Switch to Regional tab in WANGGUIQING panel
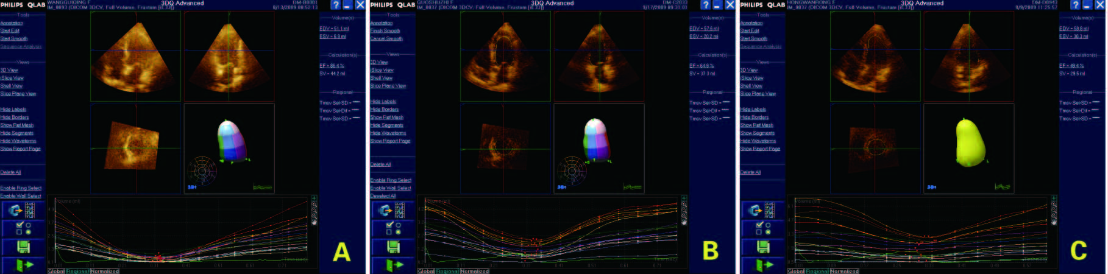 (77, 271)
